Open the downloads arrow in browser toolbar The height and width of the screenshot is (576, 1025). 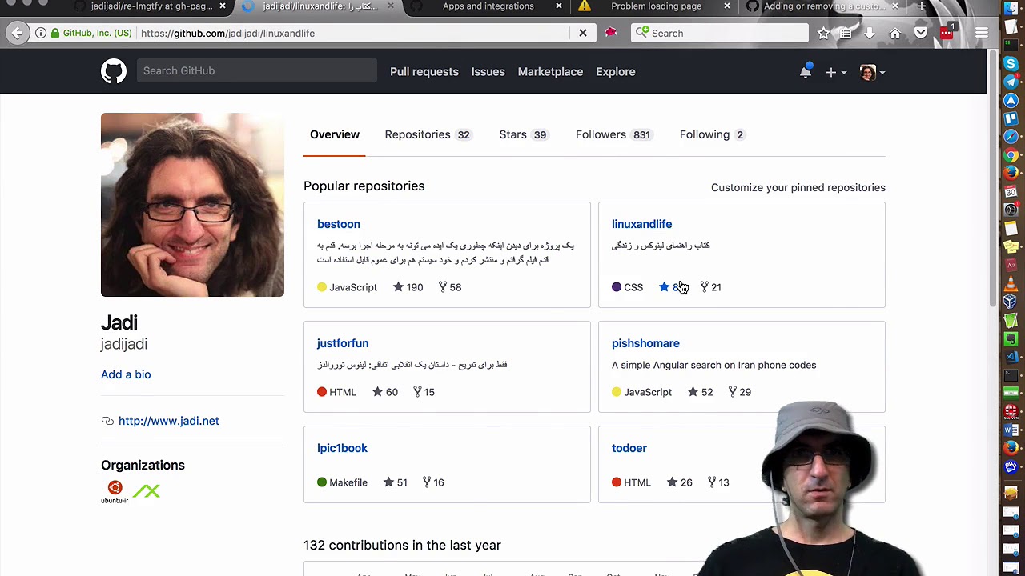coord(870,33)
